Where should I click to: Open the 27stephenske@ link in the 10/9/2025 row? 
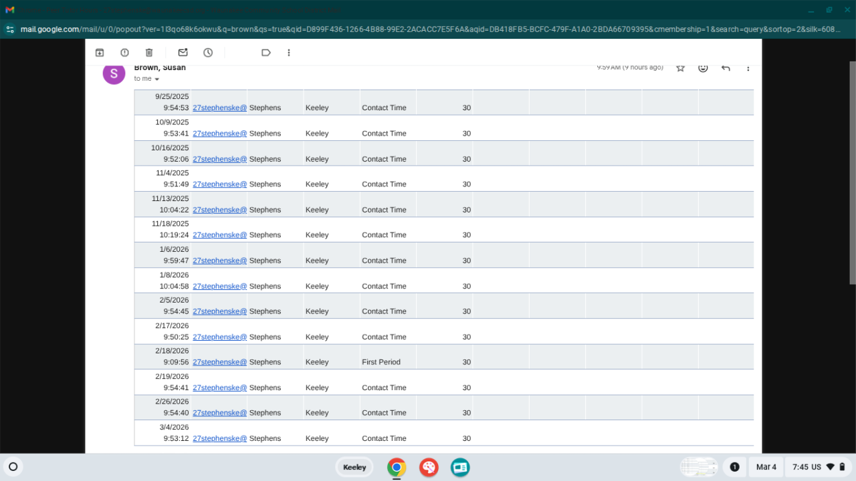[x=220, y=134]
